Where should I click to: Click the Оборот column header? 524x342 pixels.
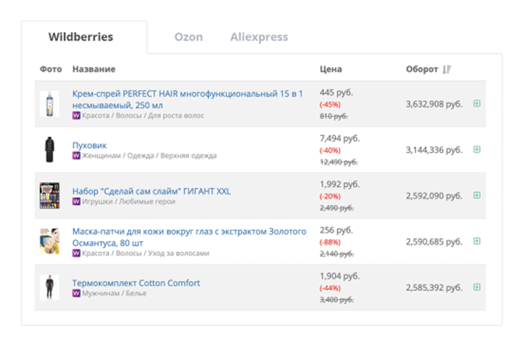click(422, 69)
